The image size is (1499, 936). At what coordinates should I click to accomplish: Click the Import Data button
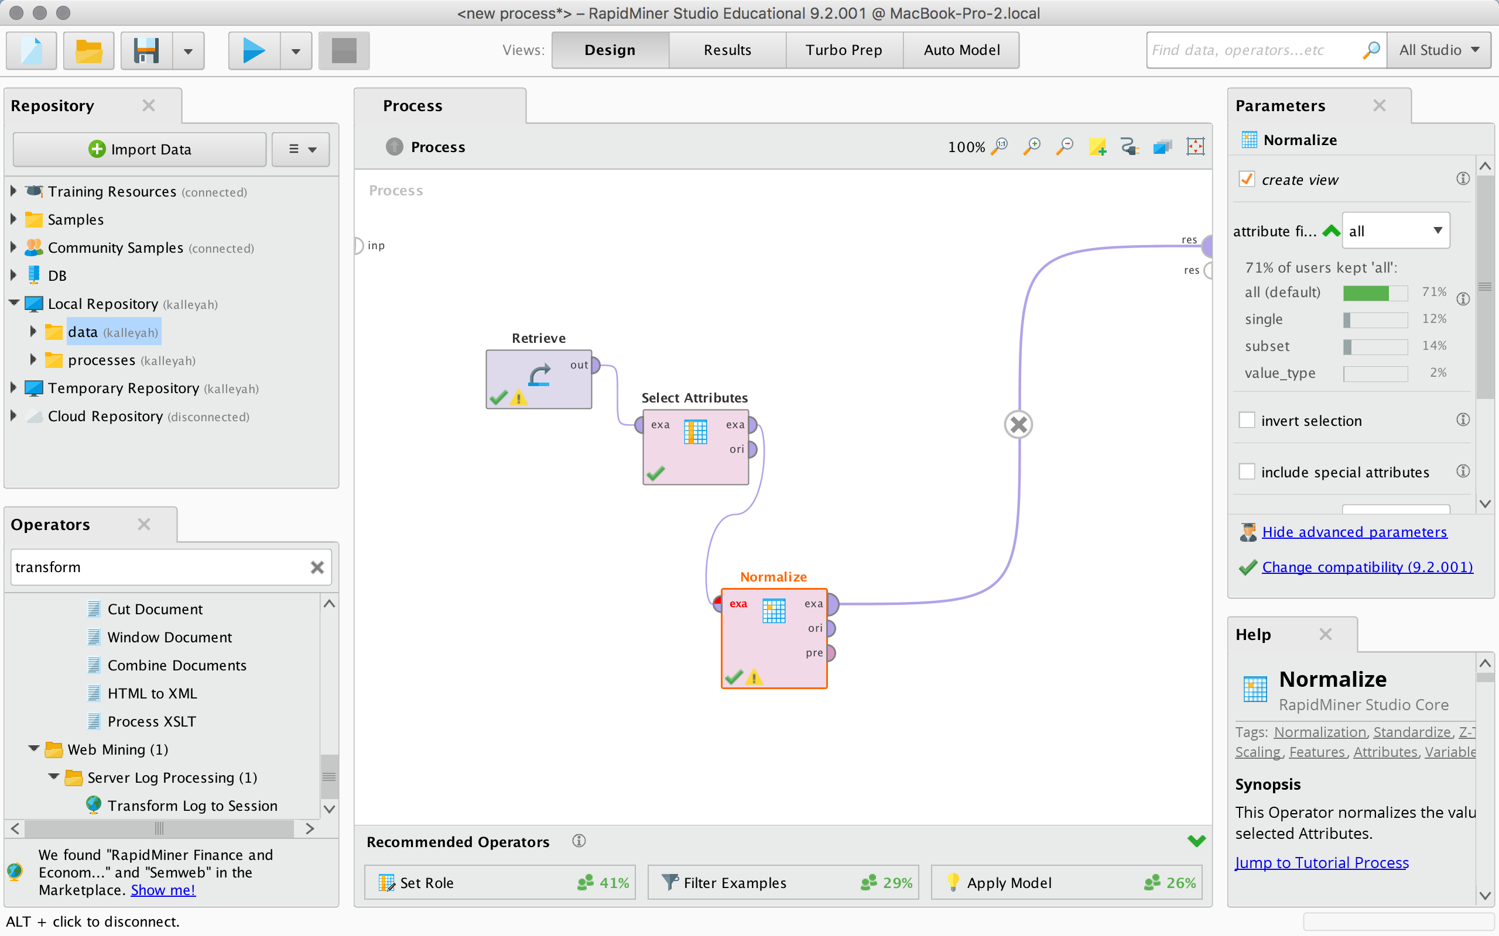coord(139,149)
